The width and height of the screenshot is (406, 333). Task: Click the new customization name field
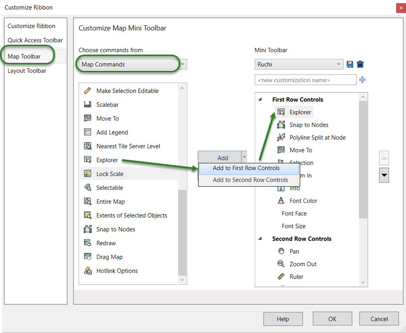(x=305, y=80)
